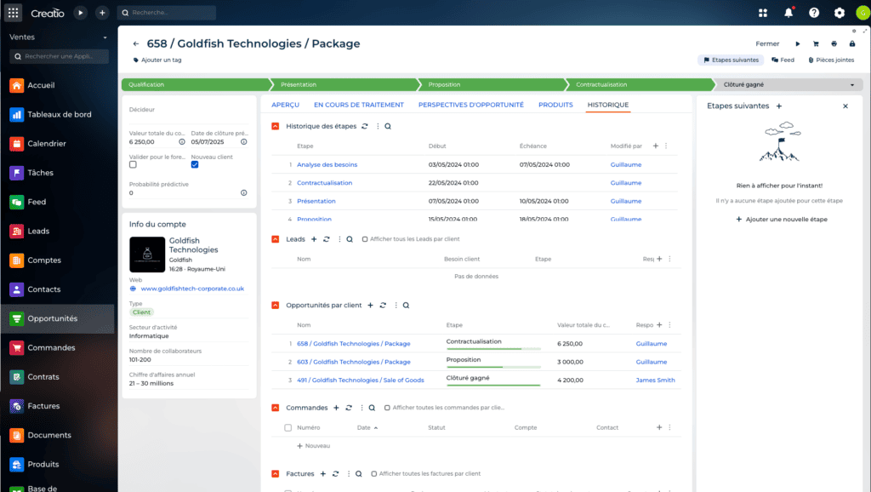Screen dimensions: 871x492
Task: Click the print icon near Fermer
Action: pyautogui.click(x=834, y=43)
